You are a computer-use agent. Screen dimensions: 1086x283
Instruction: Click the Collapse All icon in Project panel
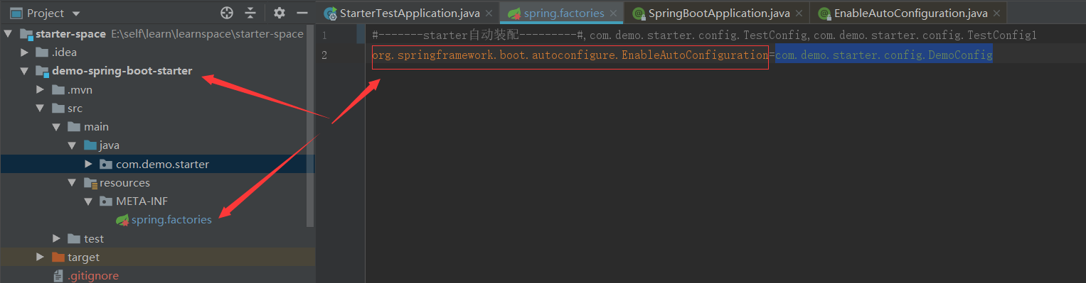pyautogui.click(x=250, y=13)
